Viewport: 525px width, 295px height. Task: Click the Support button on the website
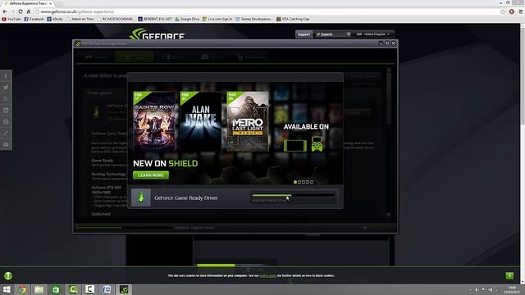[x=304, y=34]
